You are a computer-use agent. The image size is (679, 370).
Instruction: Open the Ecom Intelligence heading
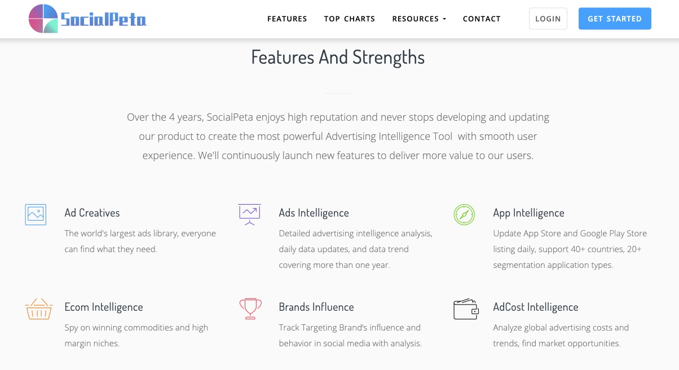[x=104, y=307]
